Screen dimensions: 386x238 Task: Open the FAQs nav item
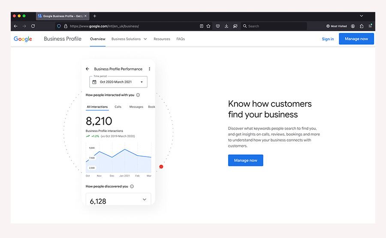[x=181, y=39]
